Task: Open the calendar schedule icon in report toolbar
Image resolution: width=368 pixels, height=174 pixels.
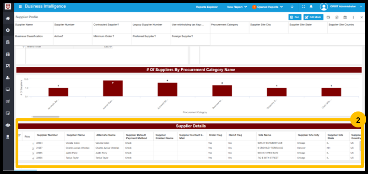Action: [345, 17]
